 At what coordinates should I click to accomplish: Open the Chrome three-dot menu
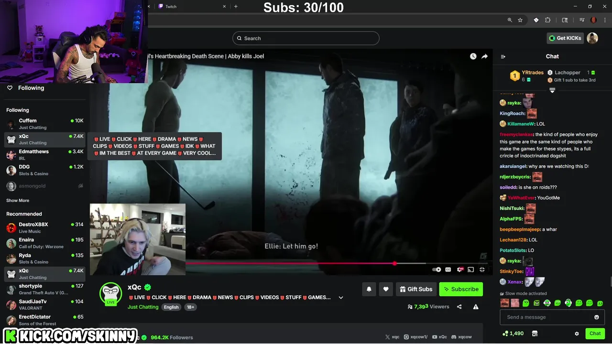604,20
